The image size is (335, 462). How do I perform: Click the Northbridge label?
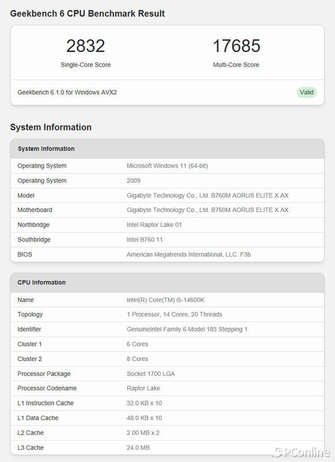coord(33,225)
